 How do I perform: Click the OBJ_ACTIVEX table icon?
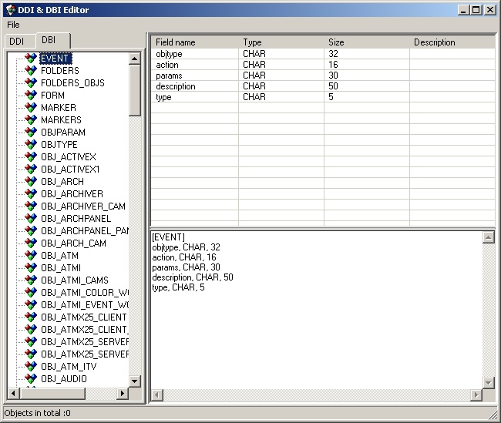[x=31, y=156]
